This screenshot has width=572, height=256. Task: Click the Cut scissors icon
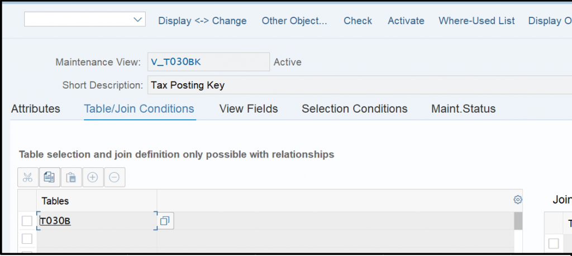pos(28,177)
